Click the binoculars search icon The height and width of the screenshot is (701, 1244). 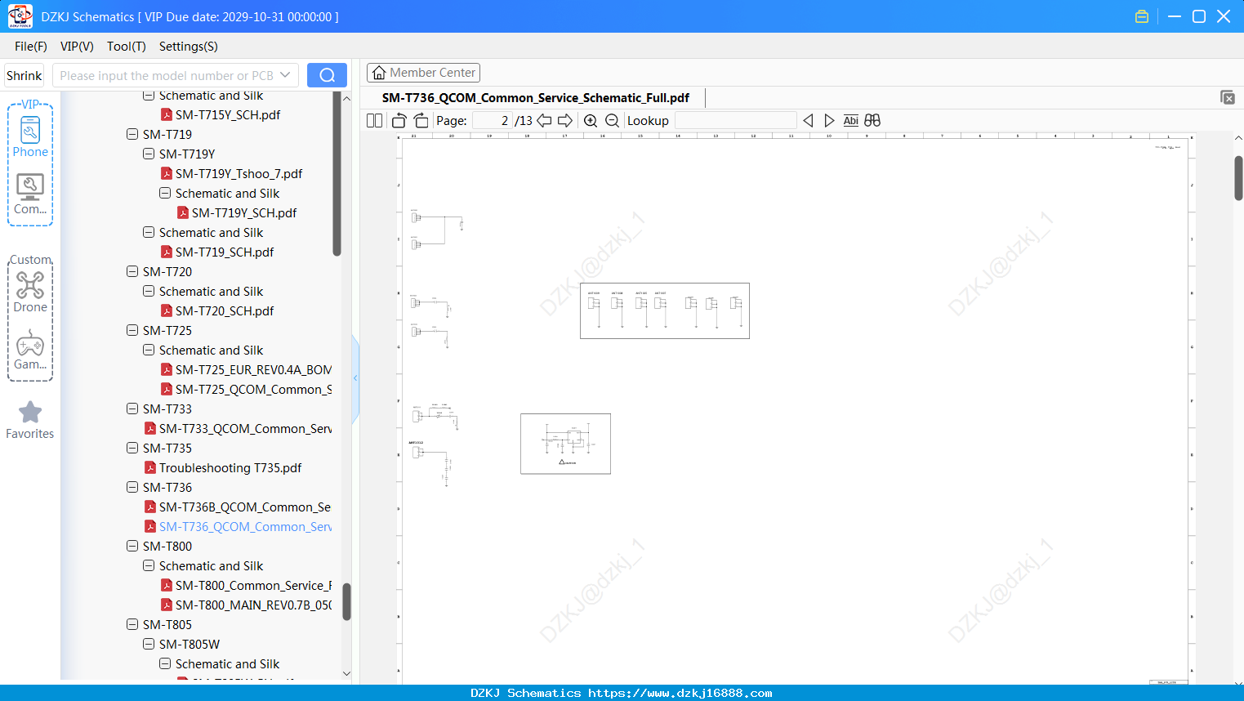[872, 120]
